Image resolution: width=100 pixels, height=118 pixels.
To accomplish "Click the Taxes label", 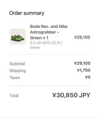I will pos(15,78).
